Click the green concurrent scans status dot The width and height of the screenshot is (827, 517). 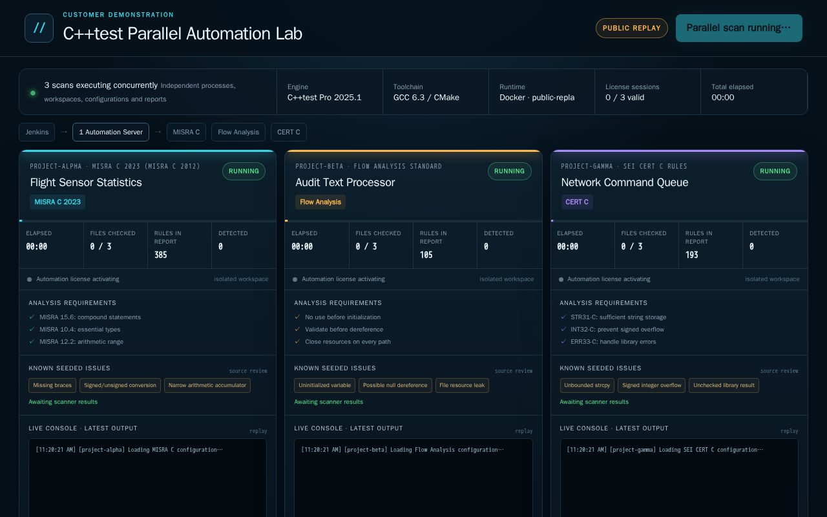33,92
